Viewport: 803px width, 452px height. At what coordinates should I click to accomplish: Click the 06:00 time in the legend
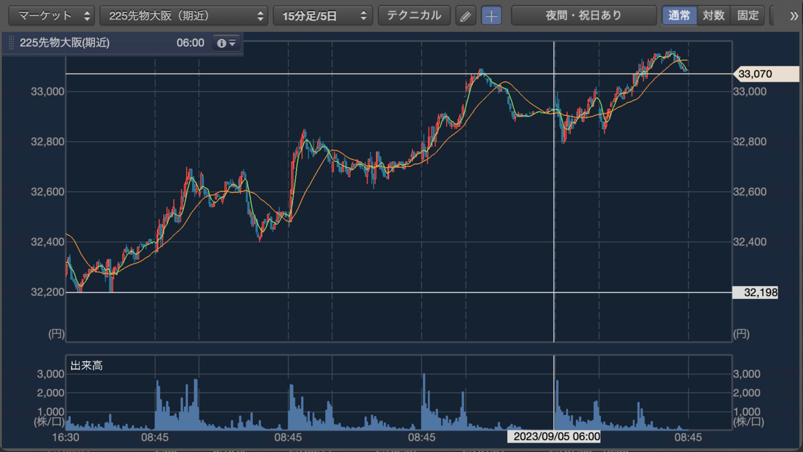coord(190,43)
